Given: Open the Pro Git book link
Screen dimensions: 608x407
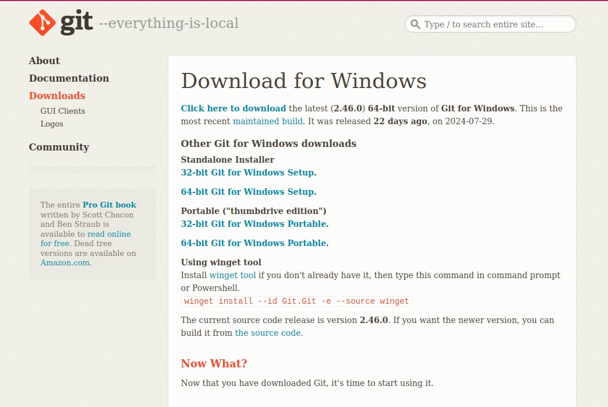Looking at the screenshot, I should click(x=109, y=205).
